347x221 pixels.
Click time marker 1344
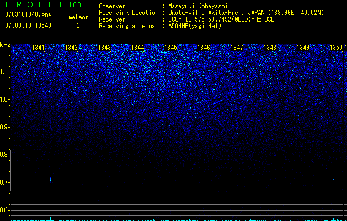(x=138, y=48)
